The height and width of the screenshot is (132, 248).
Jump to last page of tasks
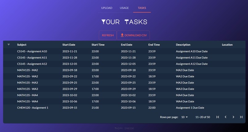[241, 117]
